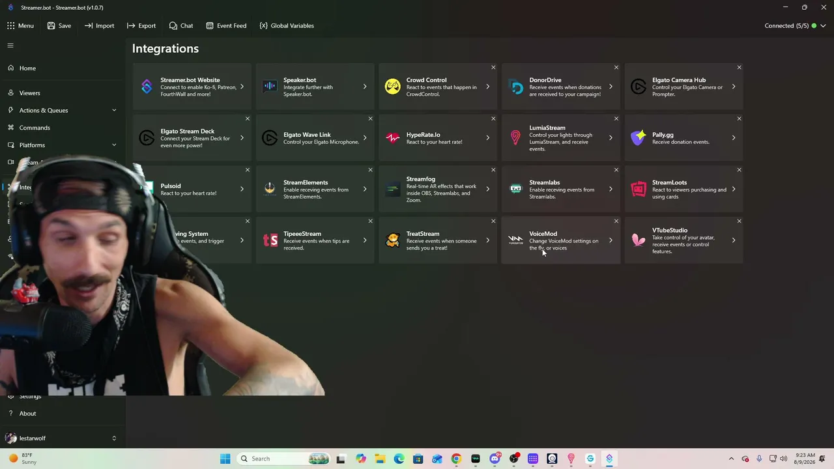Screen dimensions: 834x469
Task: Click the taskbar volume speaker icon
Action: pos(783,459)
